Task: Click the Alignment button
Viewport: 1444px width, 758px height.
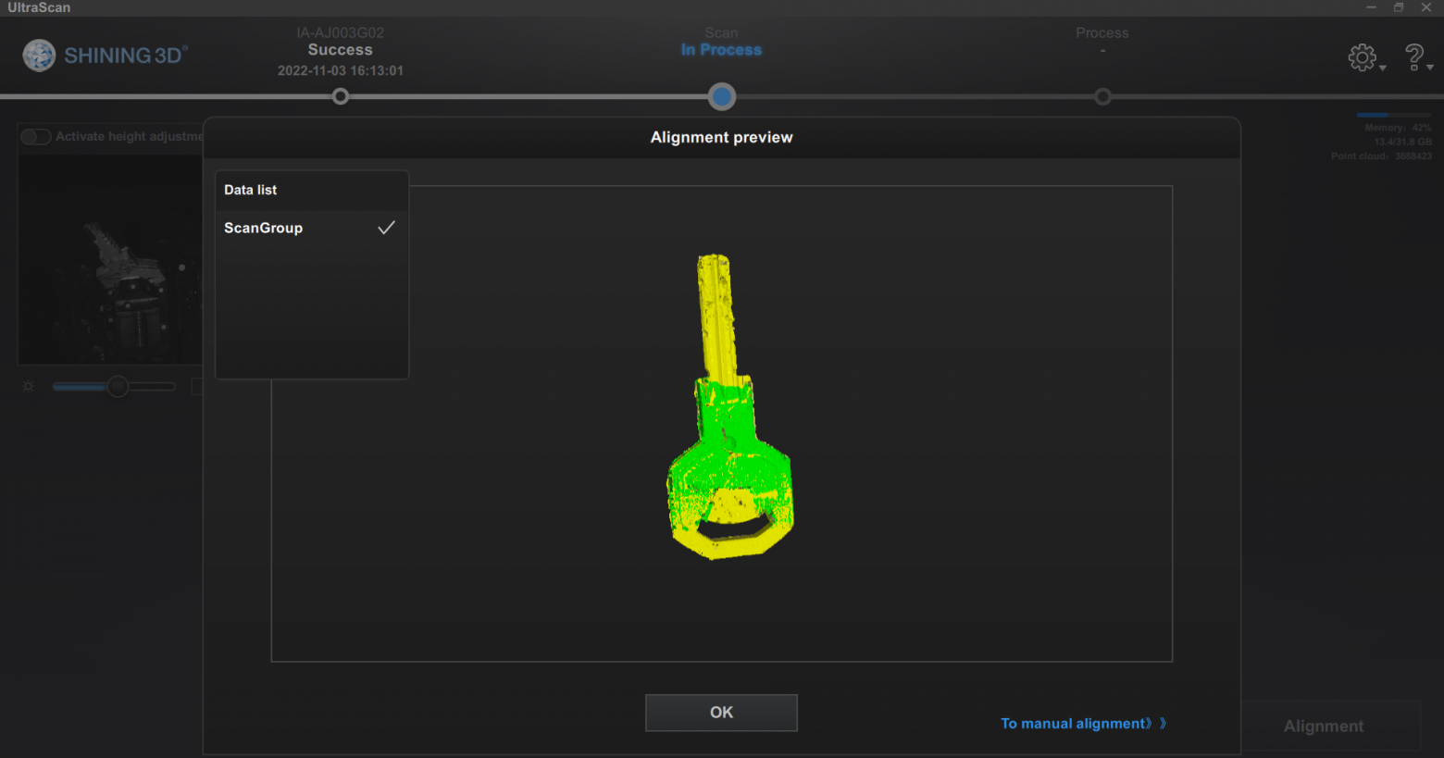Action: point(1323,727)
